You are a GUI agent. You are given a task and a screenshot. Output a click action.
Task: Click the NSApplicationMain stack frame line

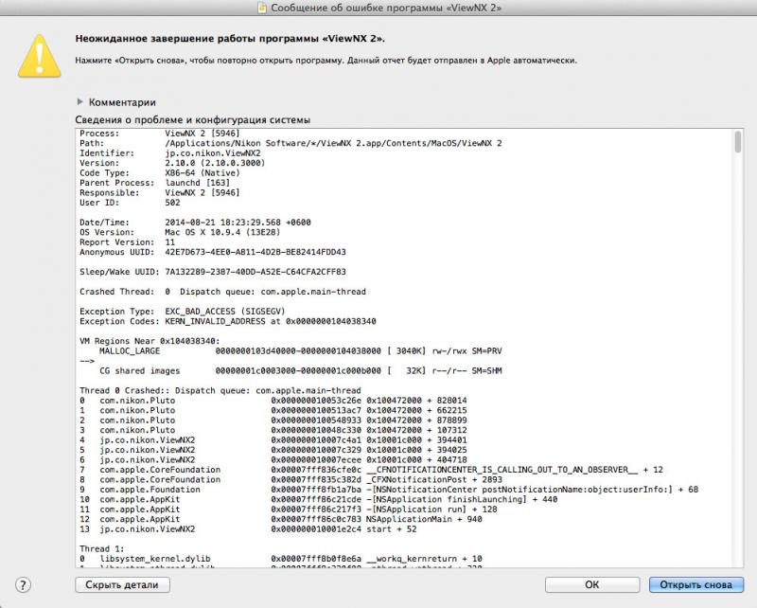point(281,520)
